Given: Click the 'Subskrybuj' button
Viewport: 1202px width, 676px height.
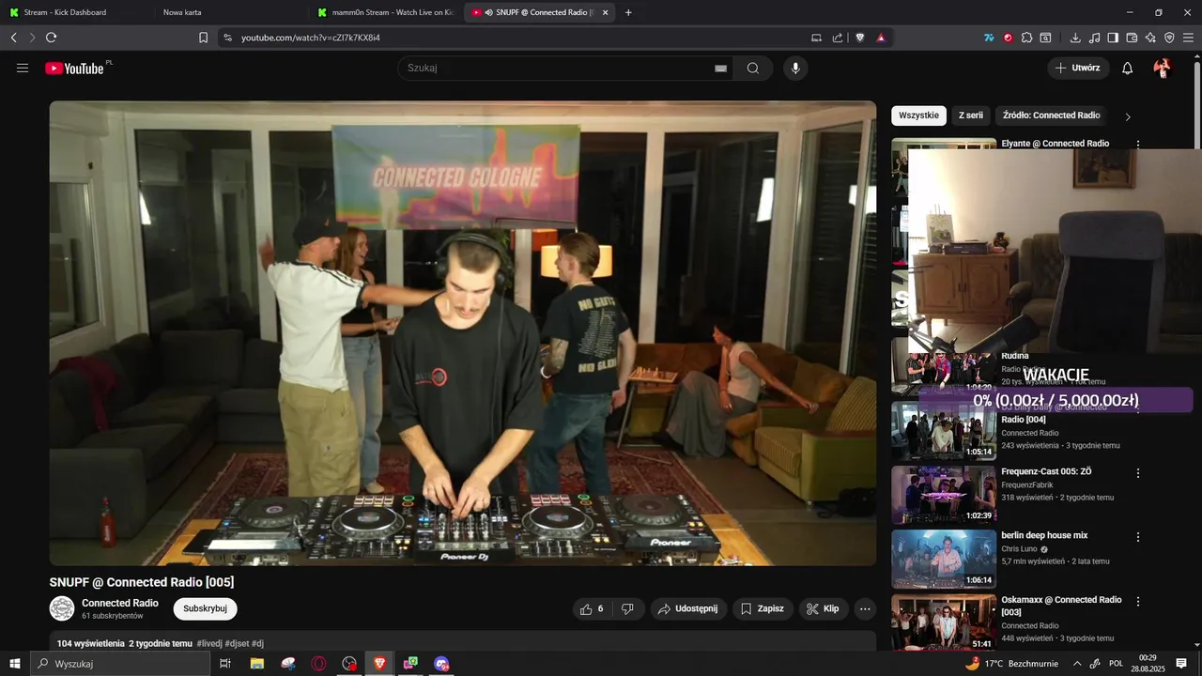Looking at the screenshot, I should click(x=205, y=608).
